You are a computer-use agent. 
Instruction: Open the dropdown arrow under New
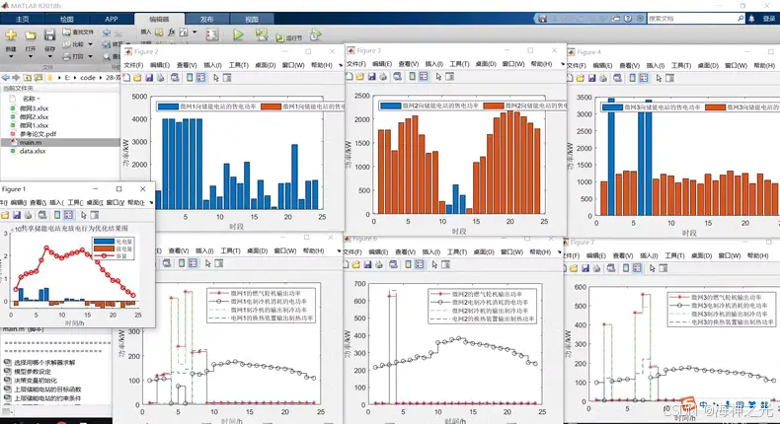tap(11, 56)
